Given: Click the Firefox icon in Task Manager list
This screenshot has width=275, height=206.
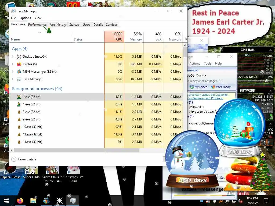Looking at the screenshot, I should click(x=19, y=64).
